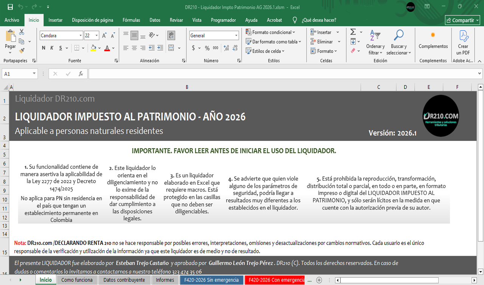Viewport: 484px width, 285px height.
Task: Click the Cut scissors icon
Action: [22, 32]
